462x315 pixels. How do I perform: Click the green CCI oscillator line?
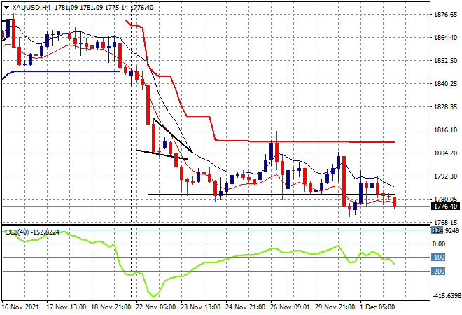click(210, 265)
